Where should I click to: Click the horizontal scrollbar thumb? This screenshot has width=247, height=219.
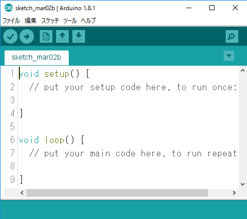click(117, 193)
